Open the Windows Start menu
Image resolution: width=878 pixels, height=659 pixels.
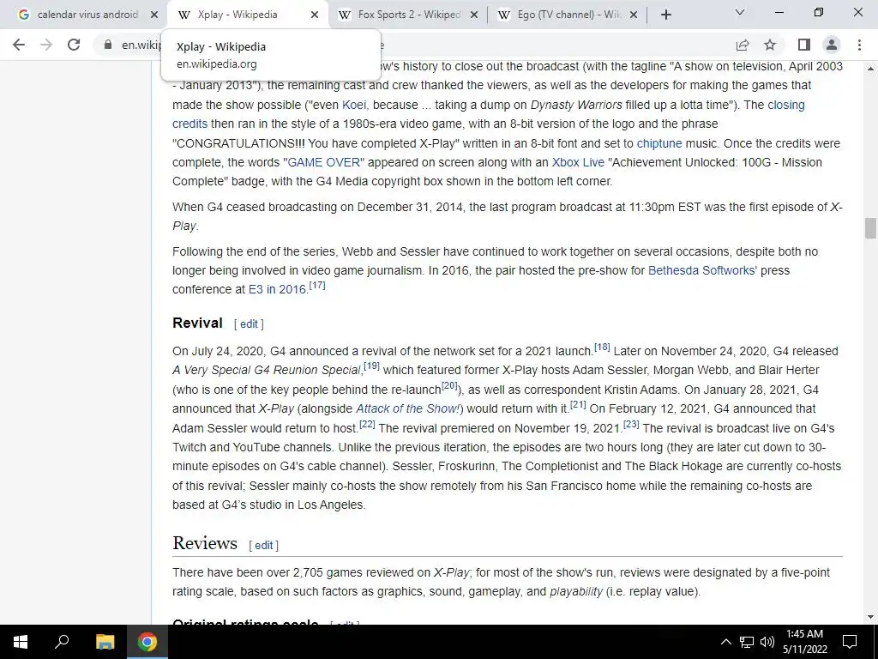click(21, 642)
